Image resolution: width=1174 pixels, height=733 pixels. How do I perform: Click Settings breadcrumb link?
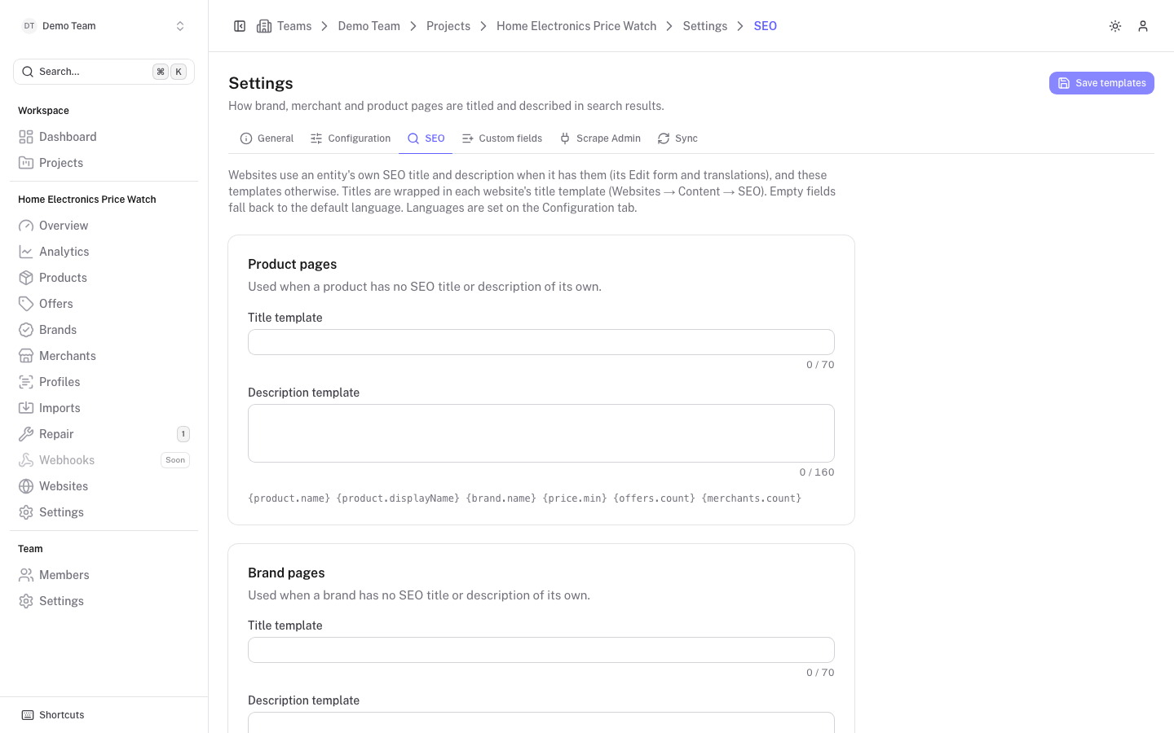(x=705, y=26)
